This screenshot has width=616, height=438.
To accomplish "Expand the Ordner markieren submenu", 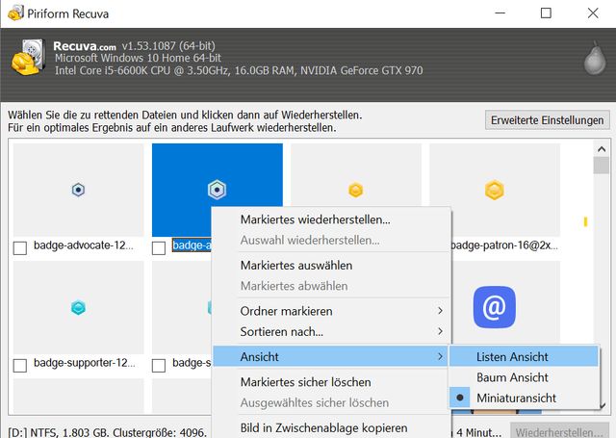I will coord(330,311).
